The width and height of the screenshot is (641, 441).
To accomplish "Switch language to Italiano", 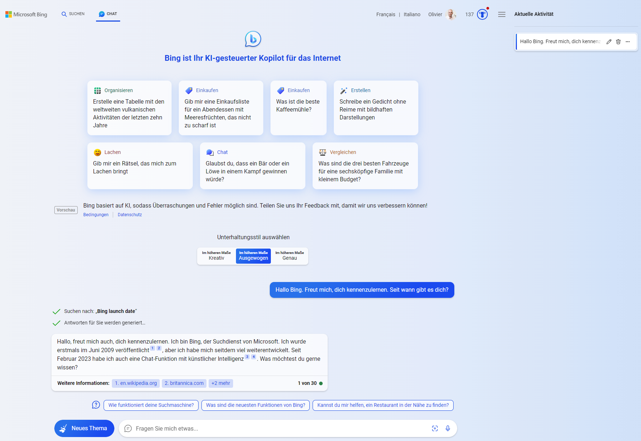I will click(412, 14).
